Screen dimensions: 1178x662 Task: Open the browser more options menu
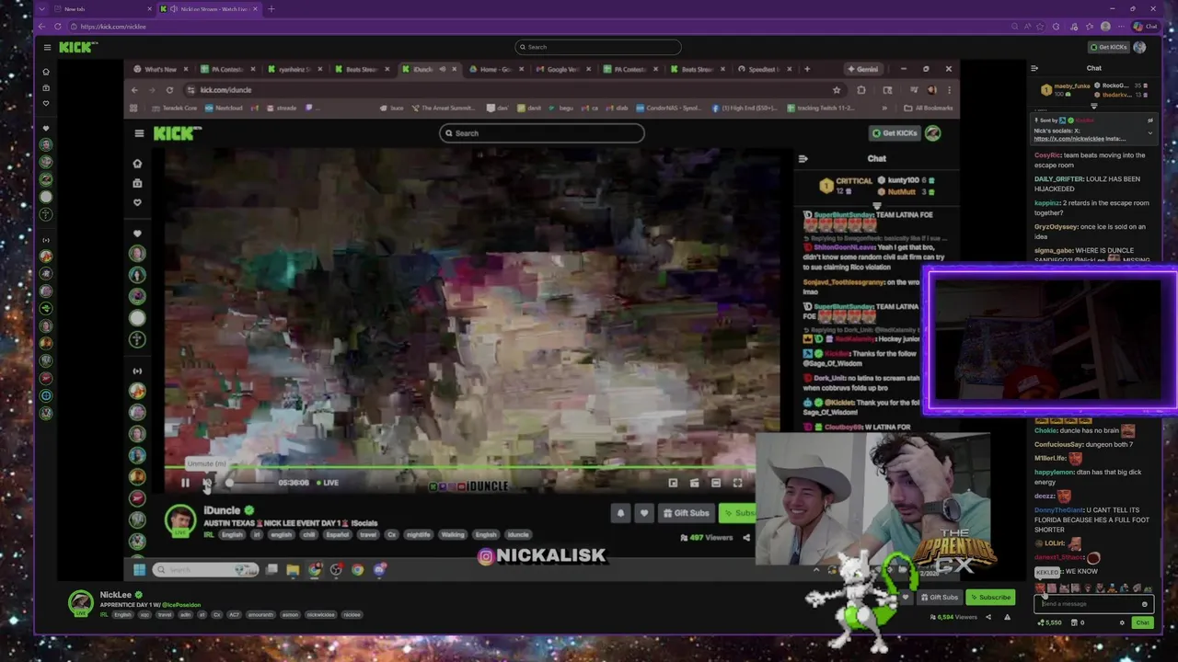1121,26
